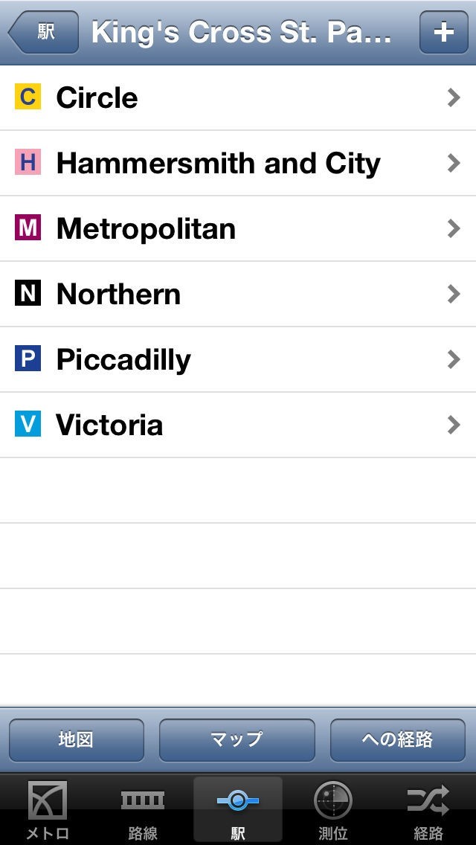Screen dimensions: 476x845
Task: Go back using the 駅 button
Action: coord(44,33)
